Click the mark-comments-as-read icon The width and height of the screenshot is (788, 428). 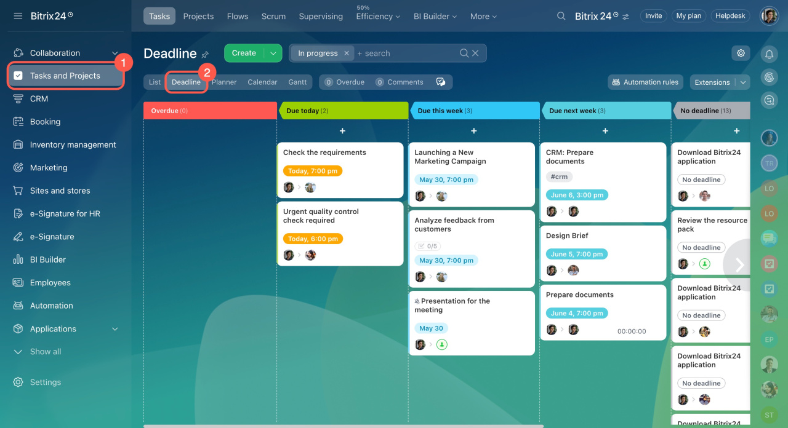click(441, 82)
